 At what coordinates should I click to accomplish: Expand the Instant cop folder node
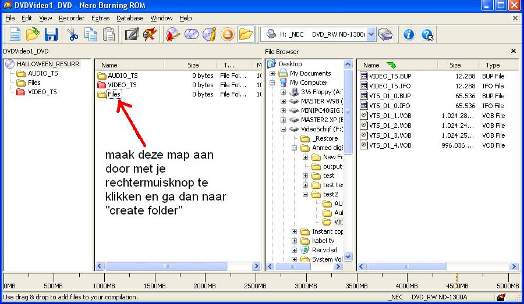coord(294,231)
